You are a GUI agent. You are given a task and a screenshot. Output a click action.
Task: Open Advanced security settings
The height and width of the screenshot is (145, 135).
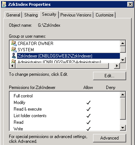(110, 138)
